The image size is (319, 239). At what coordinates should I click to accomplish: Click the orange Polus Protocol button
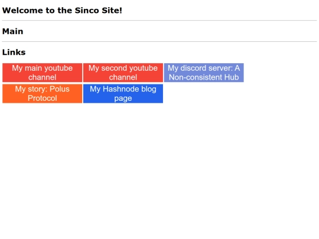pyautogui.click(x=42, y=93)
